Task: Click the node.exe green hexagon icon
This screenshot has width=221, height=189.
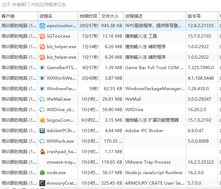Action: pos(42,173)
